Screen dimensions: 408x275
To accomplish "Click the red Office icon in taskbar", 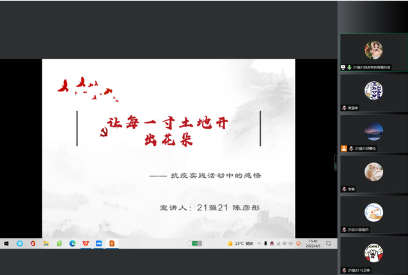I will (x=33, y=244).
